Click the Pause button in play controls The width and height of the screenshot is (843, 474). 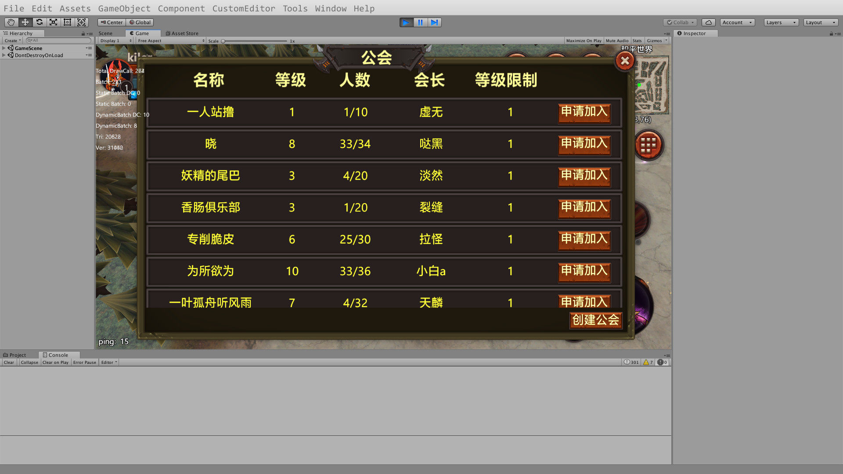tap(420, 22)
